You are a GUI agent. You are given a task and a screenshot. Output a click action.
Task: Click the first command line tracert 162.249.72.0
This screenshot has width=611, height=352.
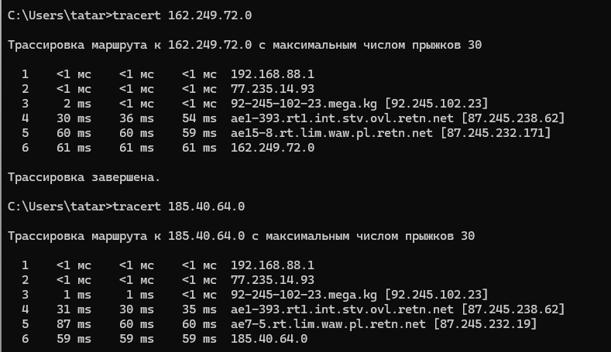(130, 15)
